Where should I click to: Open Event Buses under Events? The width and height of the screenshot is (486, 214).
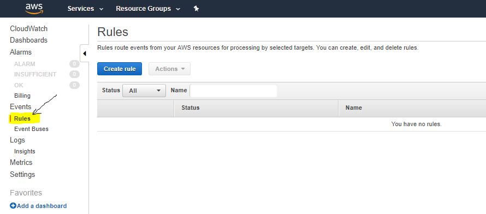pyautogui.click(x=31, y=129)
